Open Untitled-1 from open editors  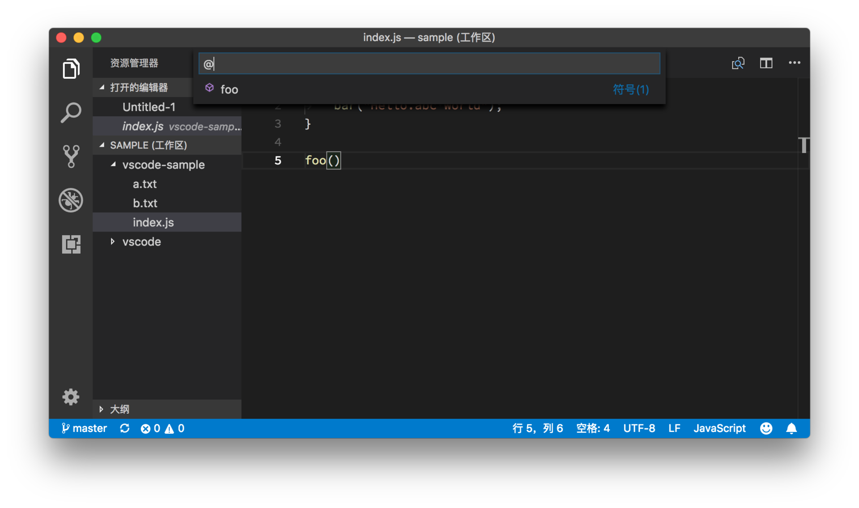(x=149, y=107)
